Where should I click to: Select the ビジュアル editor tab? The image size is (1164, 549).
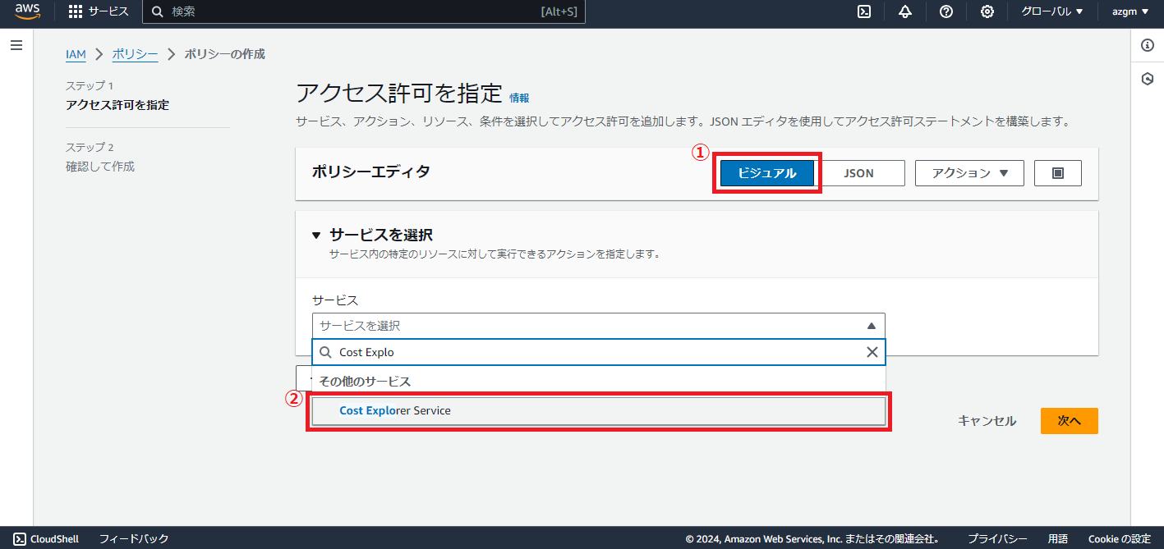click(766, 172)
